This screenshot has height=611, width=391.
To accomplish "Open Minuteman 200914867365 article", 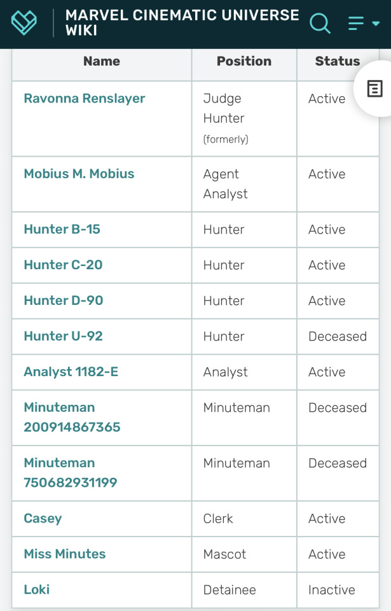I will [72, 418].
